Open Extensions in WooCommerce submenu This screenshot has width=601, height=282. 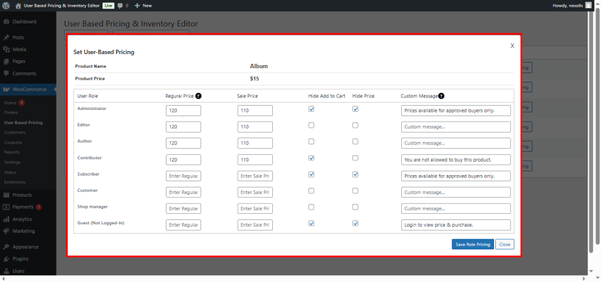(15, 182)
